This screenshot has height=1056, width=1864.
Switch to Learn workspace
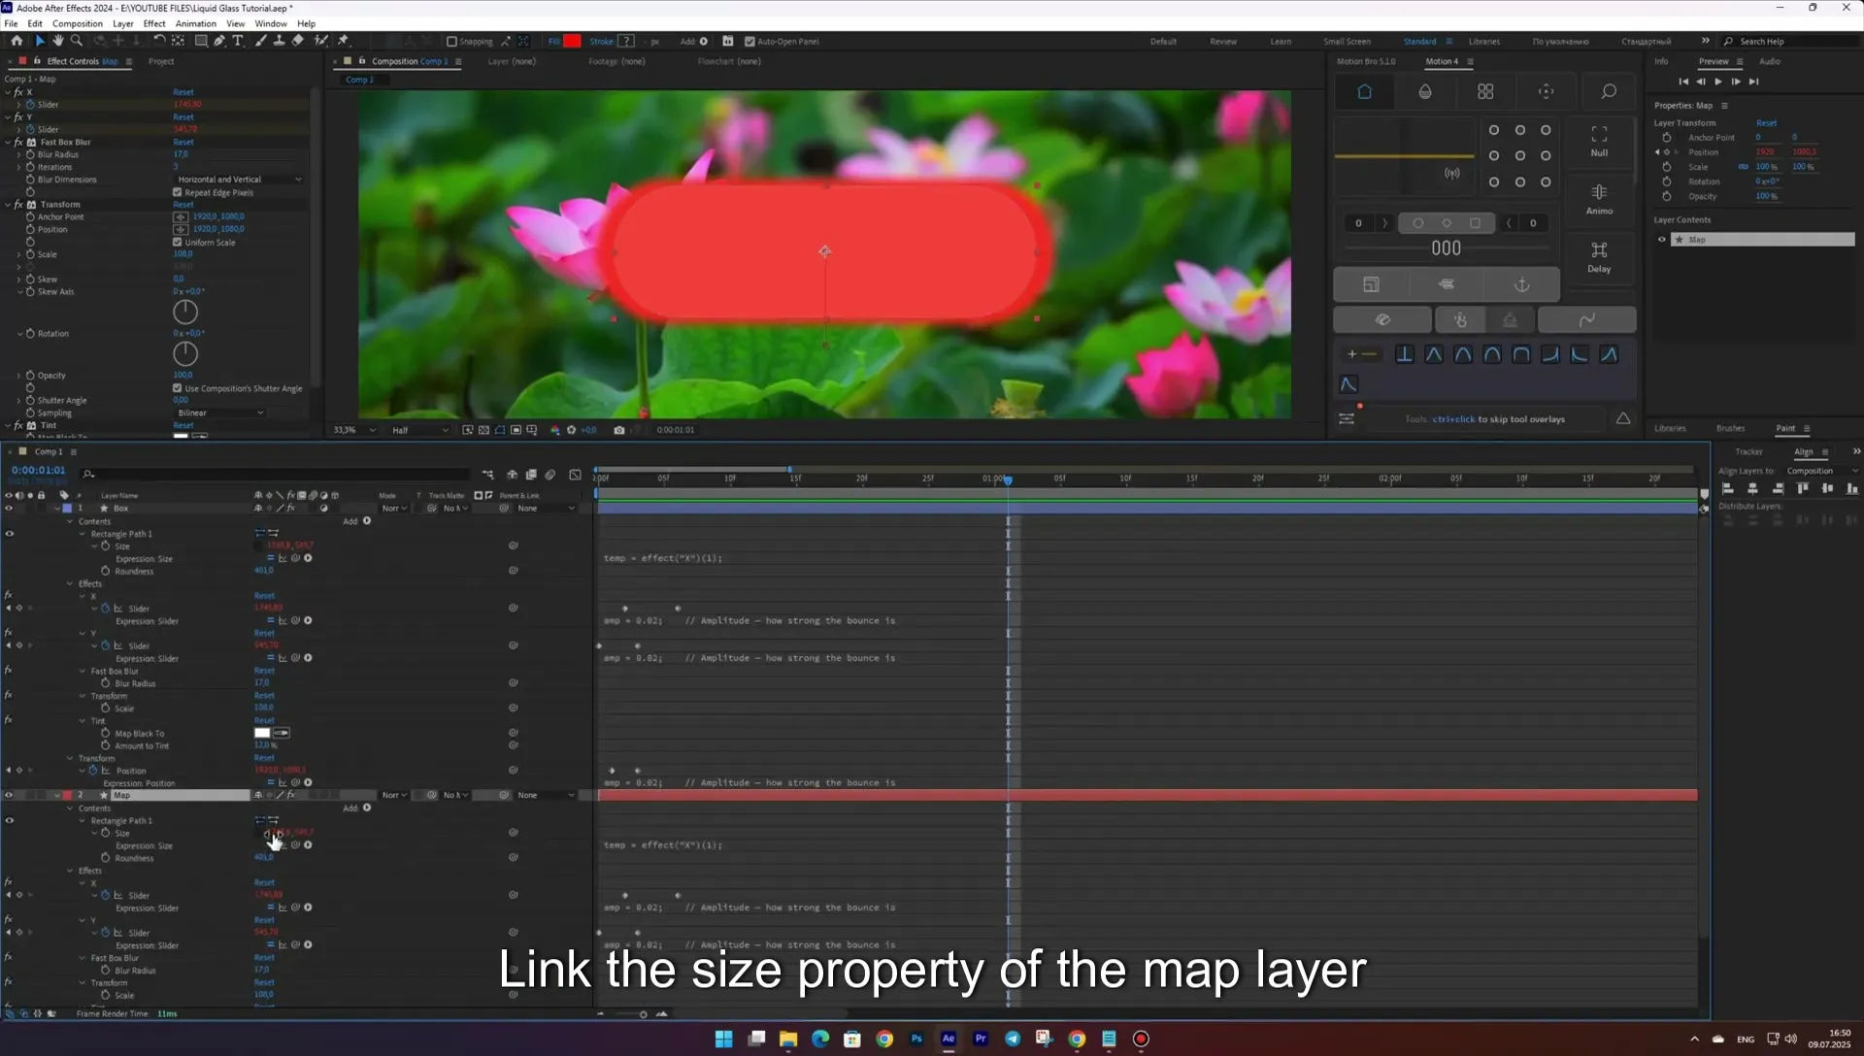click(1281, 42)
